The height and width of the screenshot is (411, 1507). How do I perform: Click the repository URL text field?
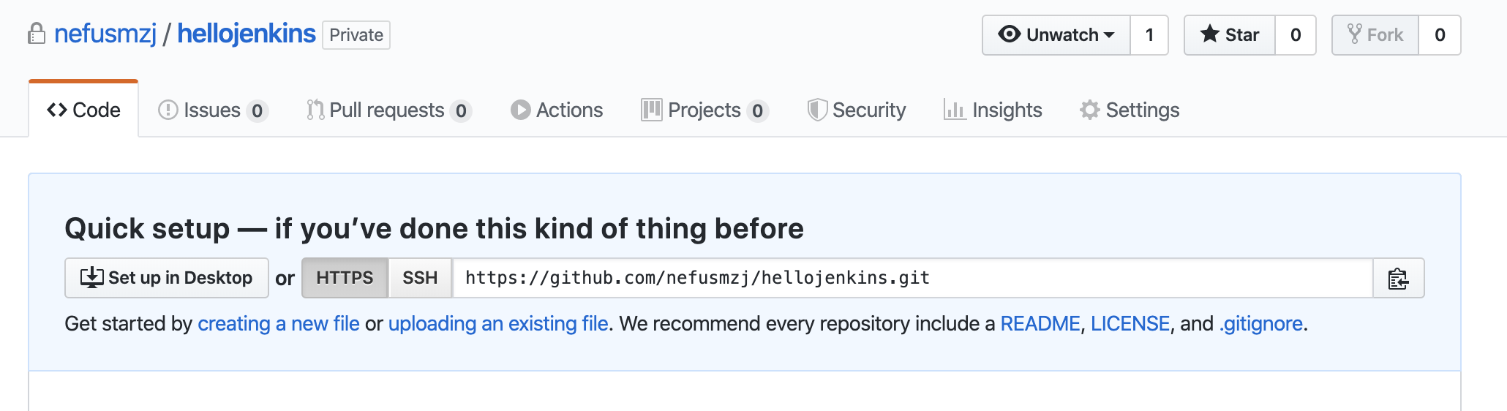click(912, 278)
